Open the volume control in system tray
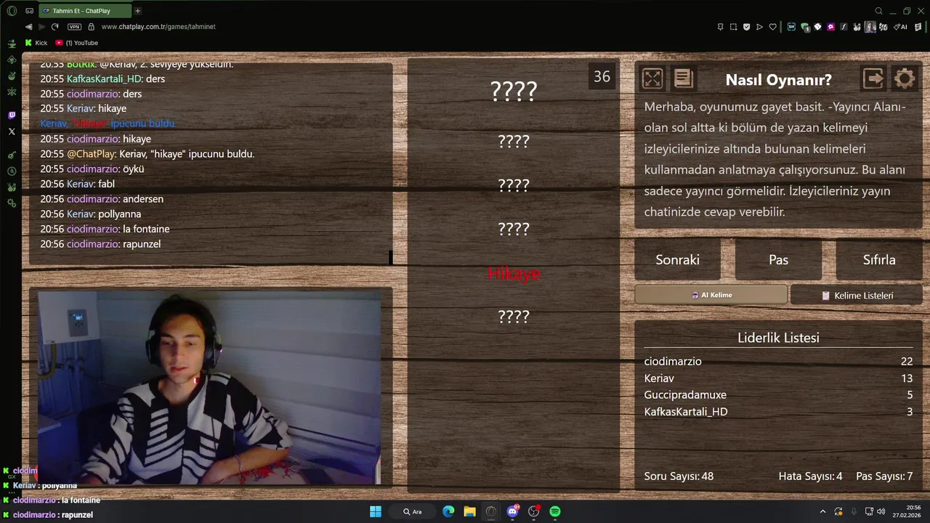Viewport: 930px width, 523px height. point(881,511)
